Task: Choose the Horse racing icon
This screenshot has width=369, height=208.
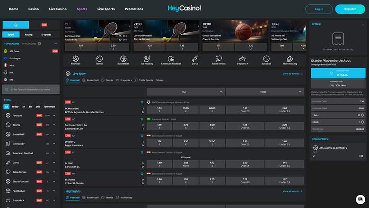Action: coord(290,60)
